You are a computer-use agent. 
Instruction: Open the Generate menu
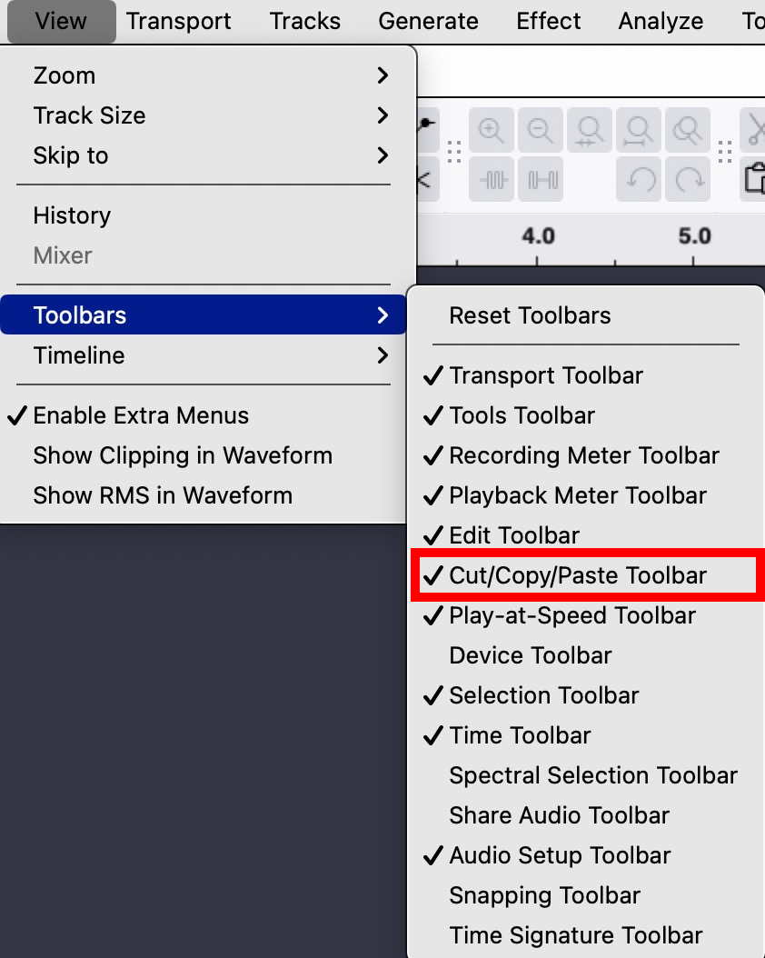[x=428, y=21]
